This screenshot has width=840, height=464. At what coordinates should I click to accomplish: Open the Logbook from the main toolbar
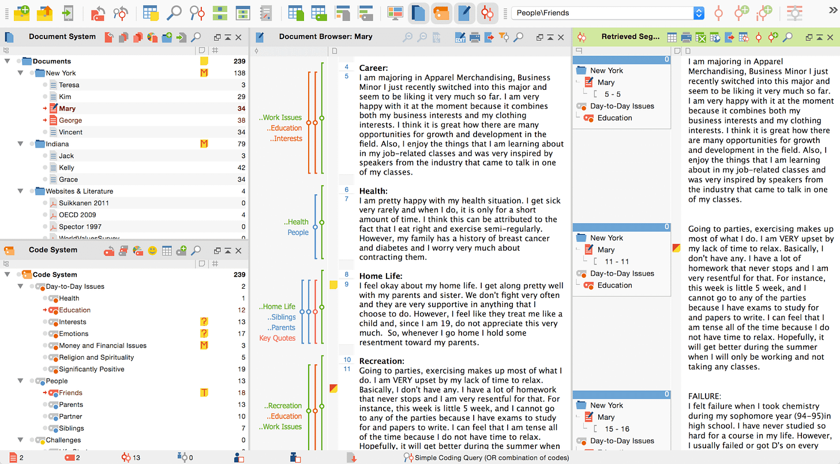pyautogui.click(x=267, y=12)
